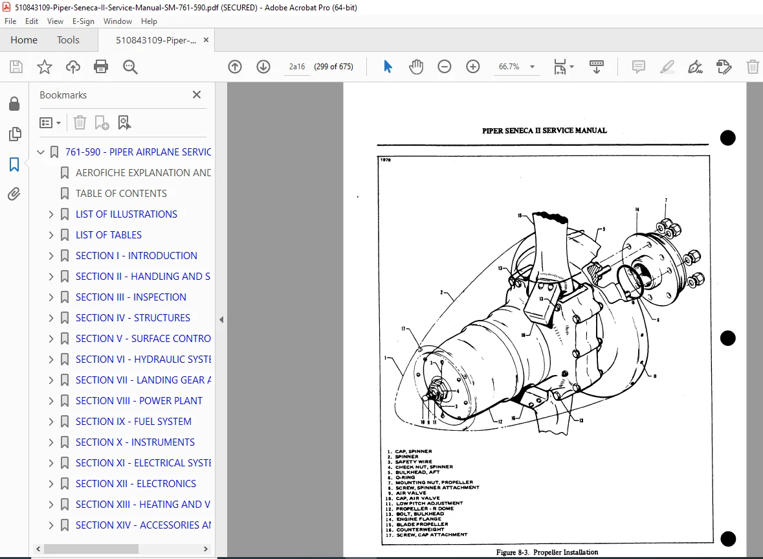The height and width of the screenshot is (559, 763).
Task: Open the File menu
Action: (x=10, y=21)
